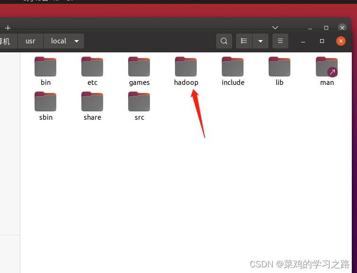Close the background window

click(x=342, y=28)
